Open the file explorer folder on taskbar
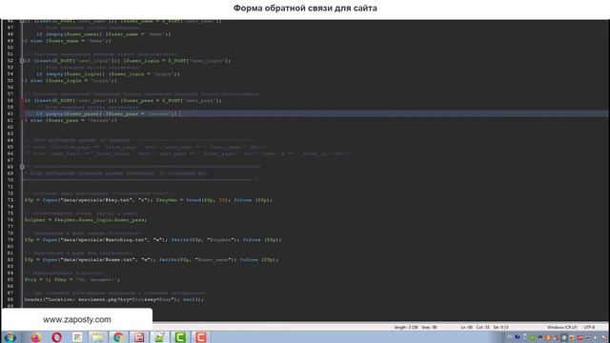Screen dimensions: 610x343 click(97, 337)
